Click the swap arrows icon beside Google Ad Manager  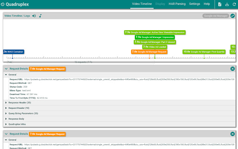click(232, 16)
